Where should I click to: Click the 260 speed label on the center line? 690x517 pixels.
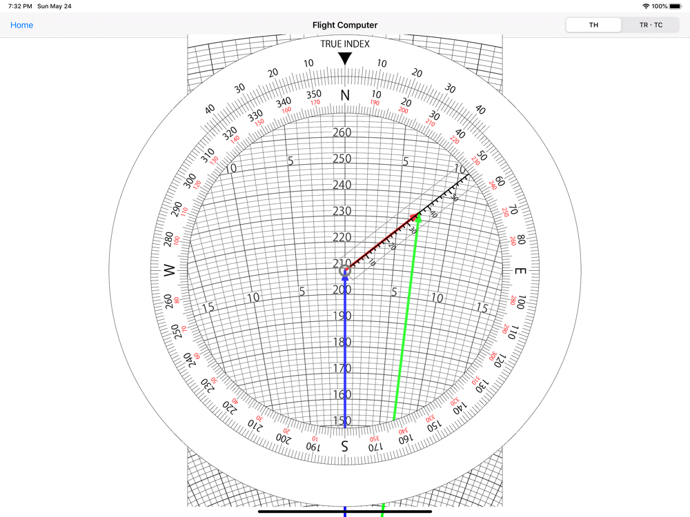click(342, 132)
